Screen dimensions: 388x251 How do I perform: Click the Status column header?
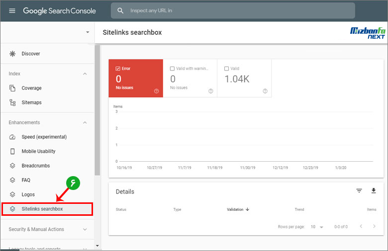tap(121, 209)
